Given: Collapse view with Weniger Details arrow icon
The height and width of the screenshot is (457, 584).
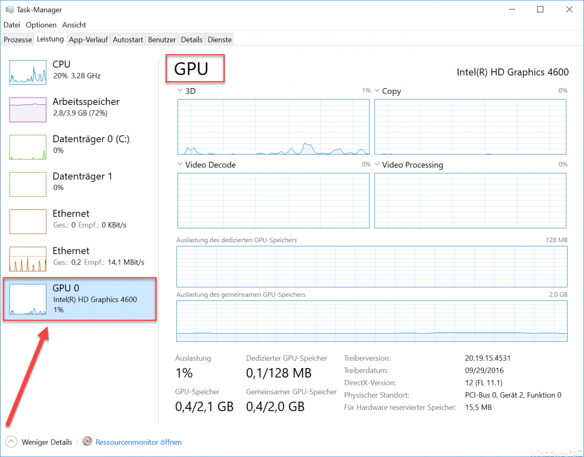Looking at the screenshot, I should (x=11, y=442).
